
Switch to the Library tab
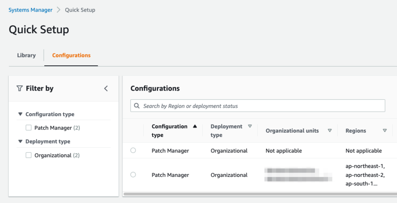click(x=26, y=55)
